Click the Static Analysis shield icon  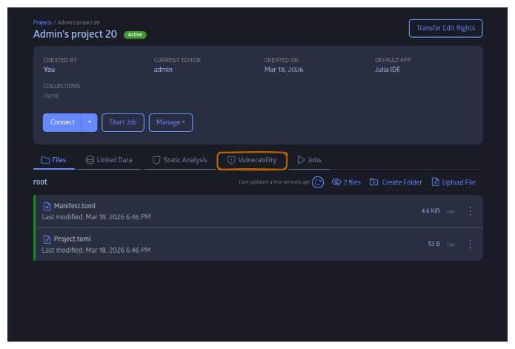[156, 160]
